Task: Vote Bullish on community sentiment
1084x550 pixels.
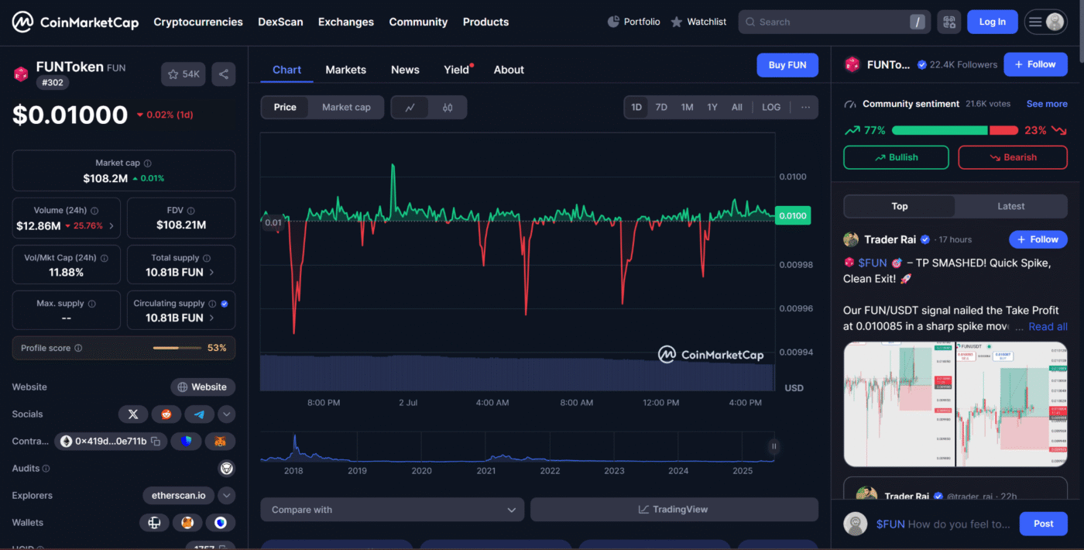Action: pos(896,157)
